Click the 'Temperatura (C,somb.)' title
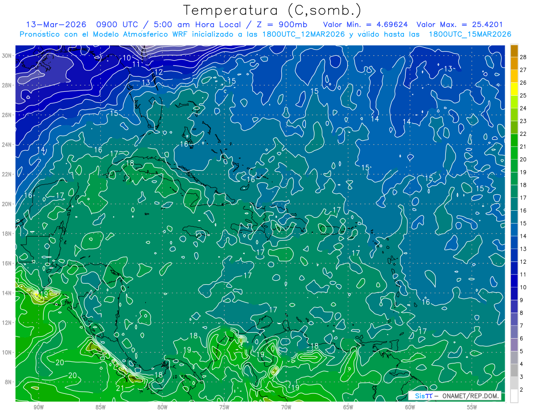The image size is (535, 413). click(272, 11)
